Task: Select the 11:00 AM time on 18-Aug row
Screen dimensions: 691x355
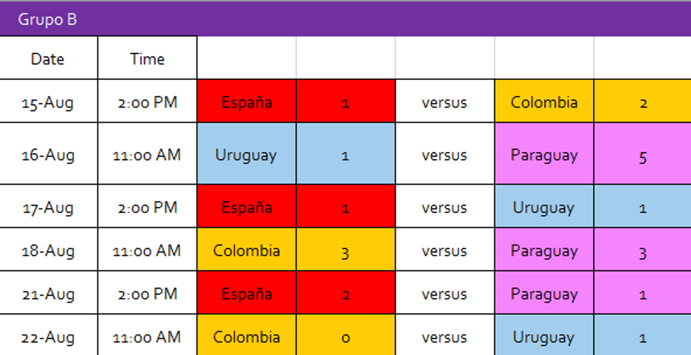Action: (147, 251)
